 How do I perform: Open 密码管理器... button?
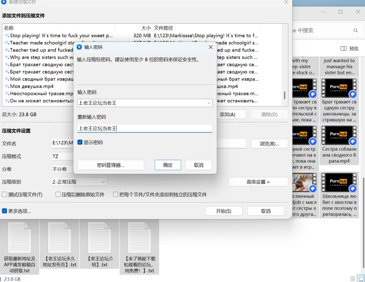110,165
